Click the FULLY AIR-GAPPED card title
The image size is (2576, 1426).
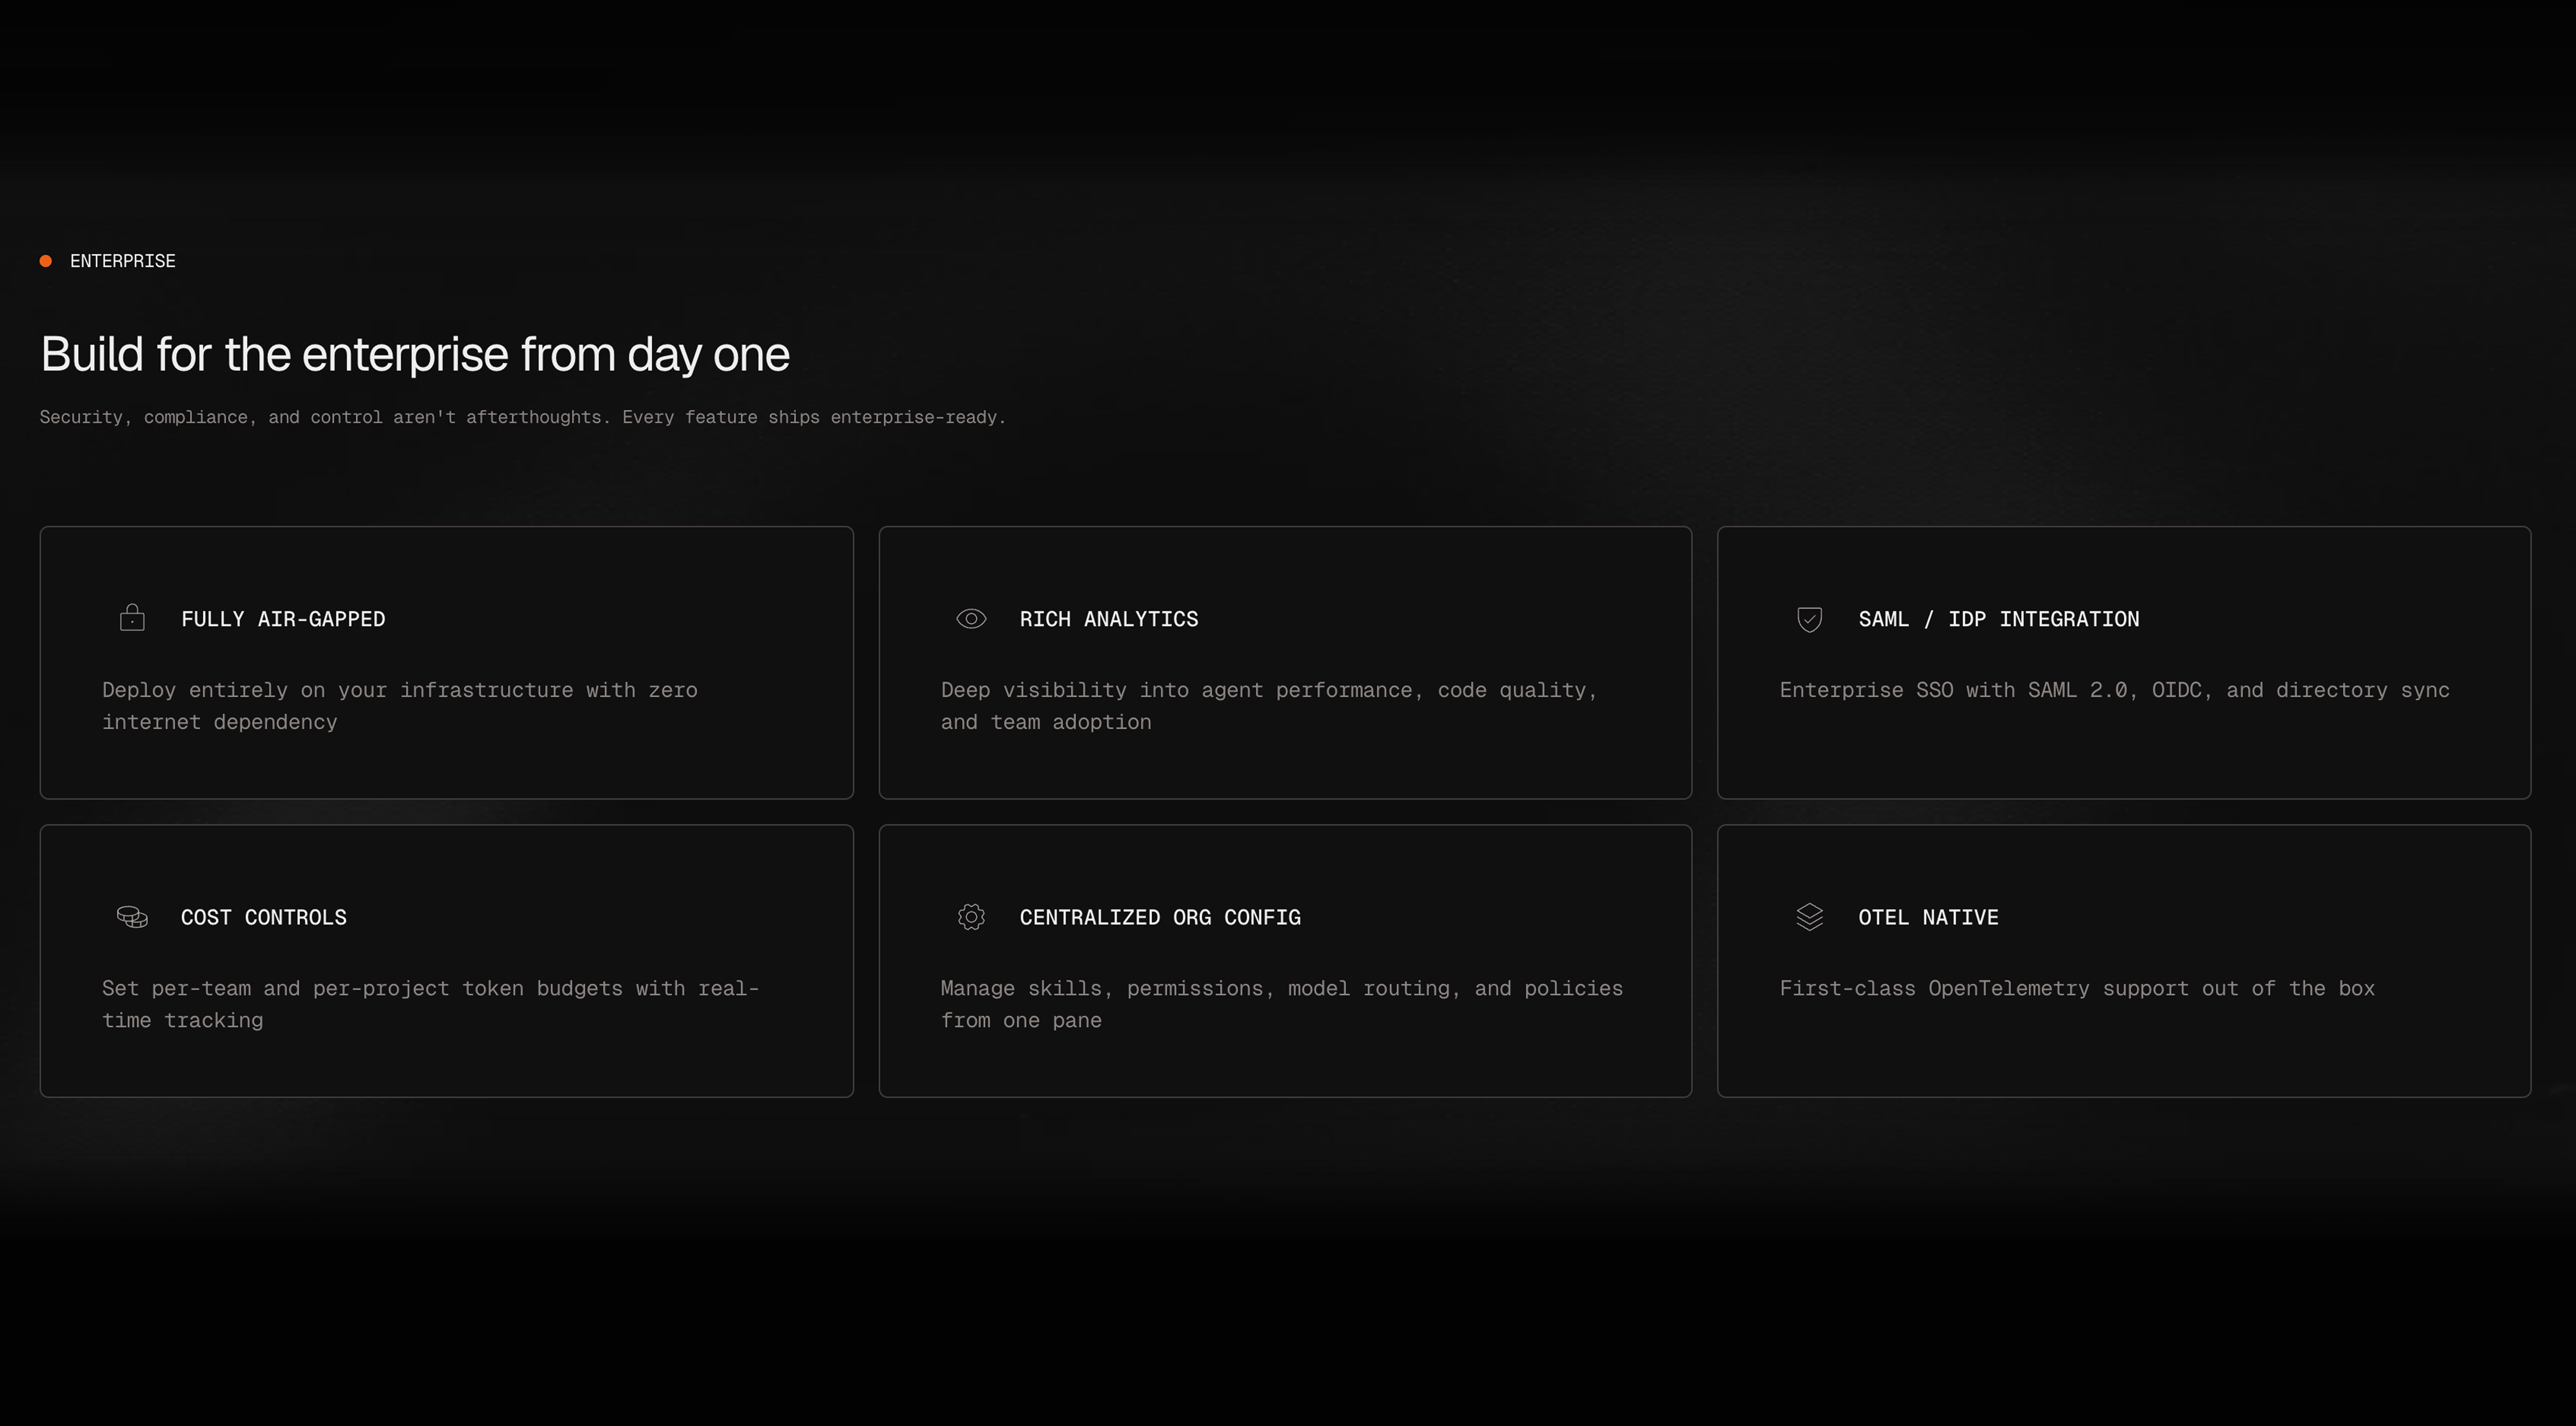click(283, 619)
